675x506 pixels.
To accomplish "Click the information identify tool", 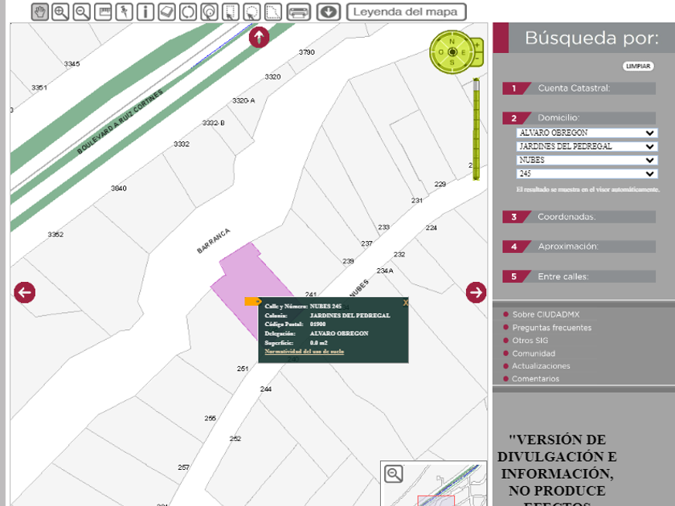I will [145, 12].
